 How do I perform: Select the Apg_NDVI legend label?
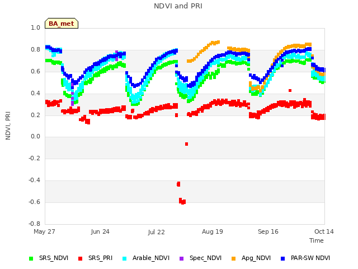(x=256, y=258)
